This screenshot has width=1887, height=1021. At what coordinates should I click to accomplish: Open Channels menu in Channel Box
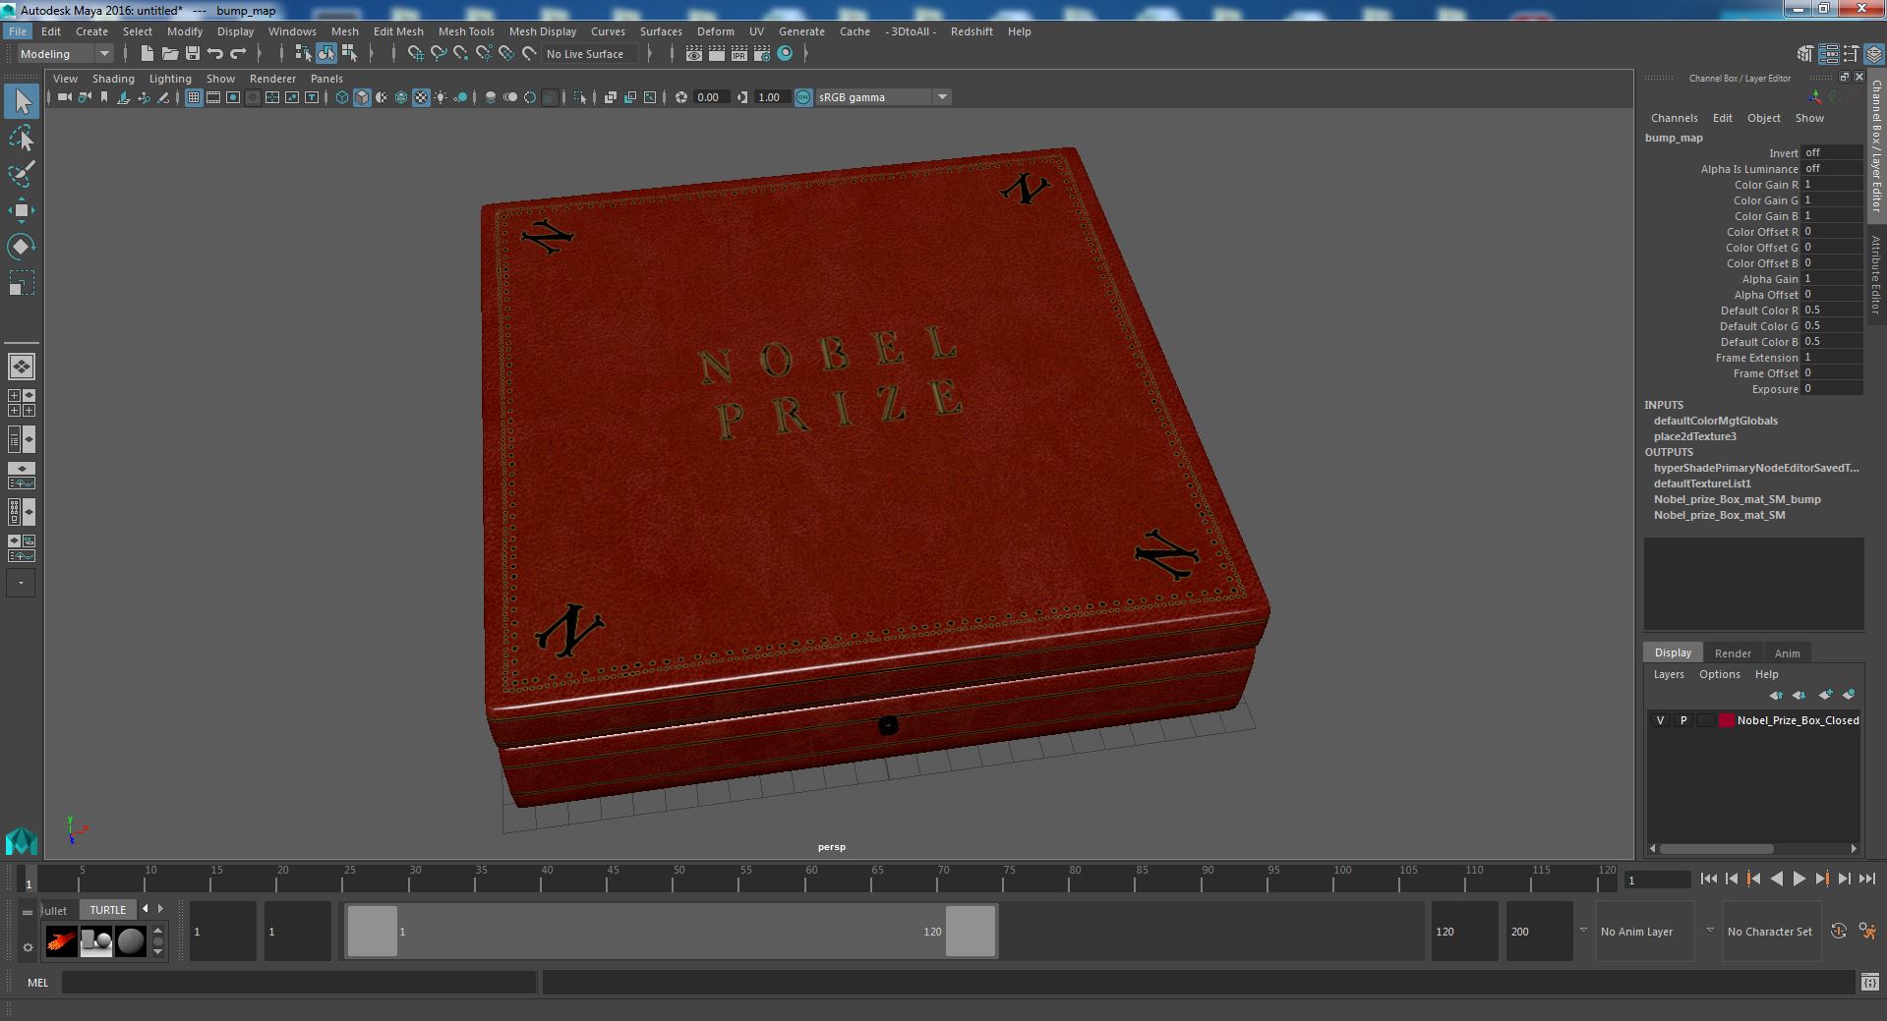1674,118
